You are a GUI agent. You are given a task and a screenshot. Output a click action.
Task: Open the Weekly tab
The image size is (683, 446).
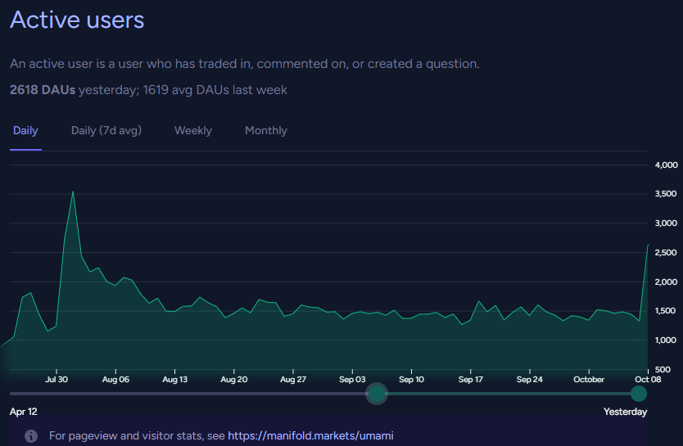193,131
